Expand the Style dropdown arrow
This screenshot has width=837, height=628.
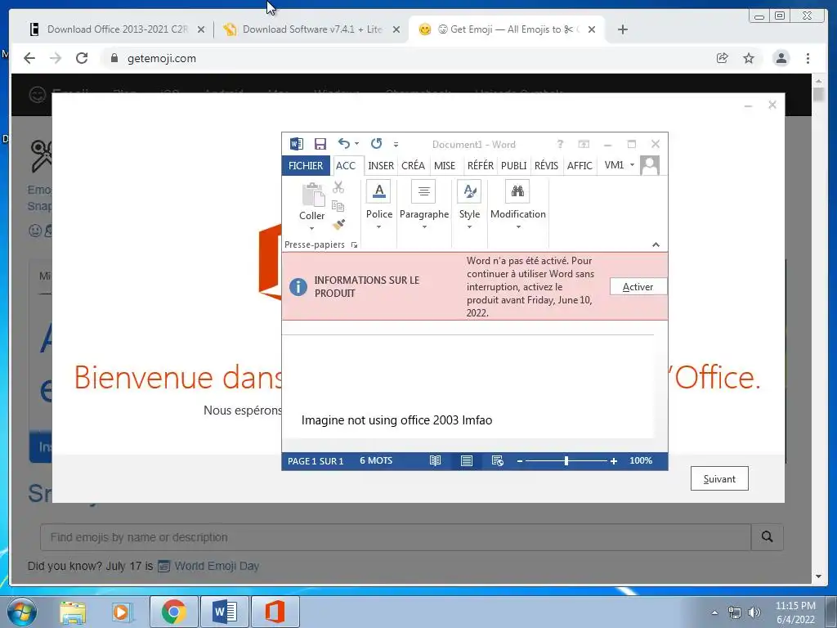(x=469, y=227)
